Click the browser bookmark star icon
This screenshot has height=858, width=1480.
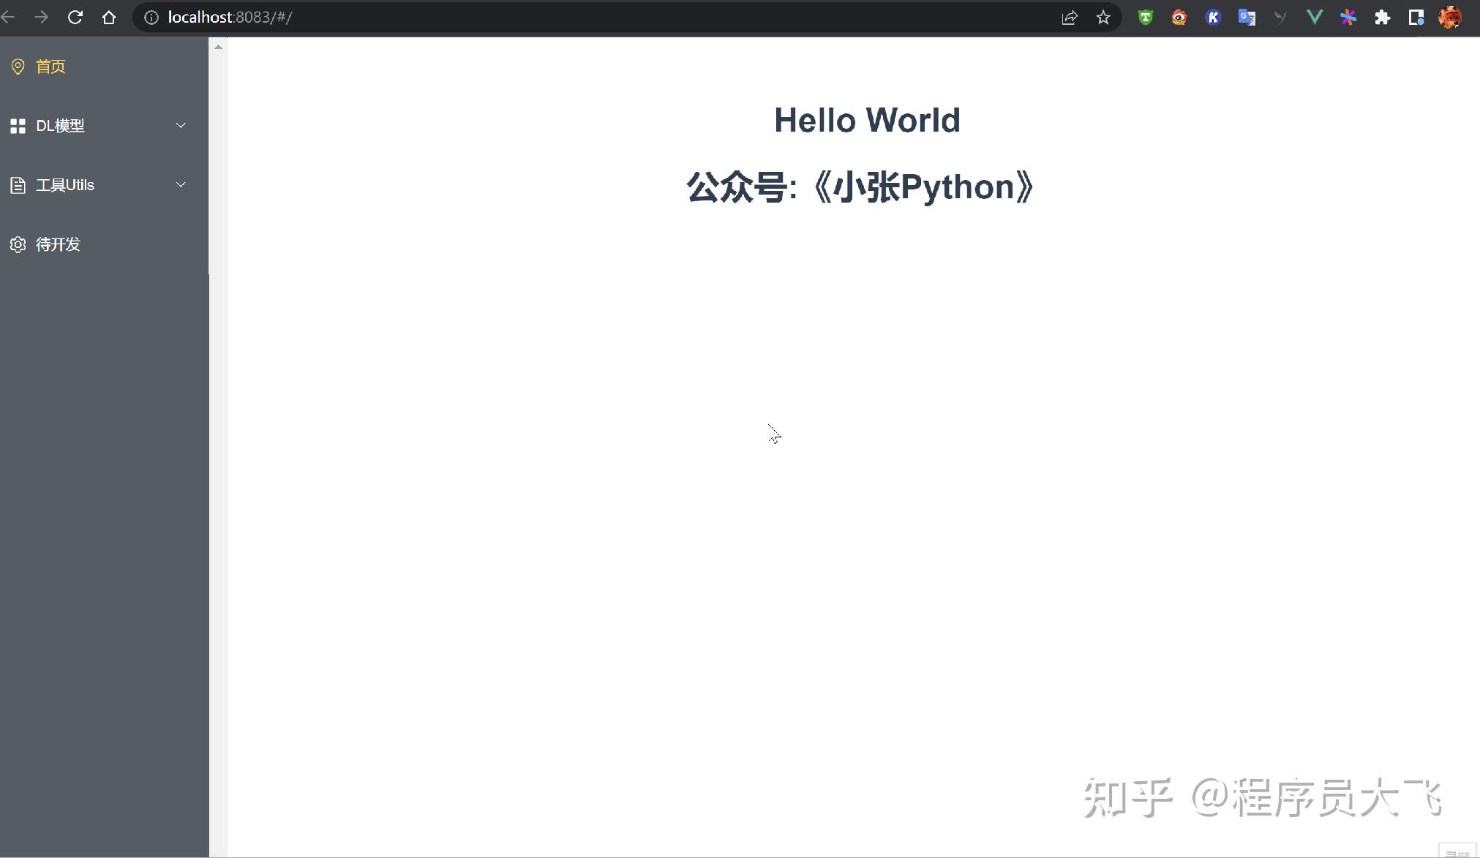pos(1103,16)
